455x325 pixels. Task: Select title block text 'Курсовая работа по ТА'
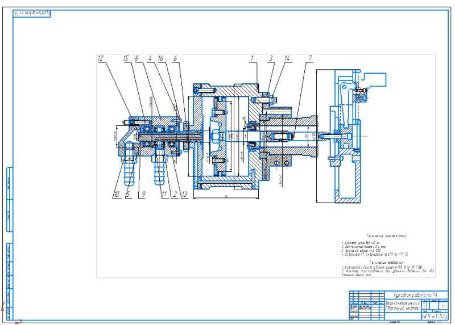point(415,295)
